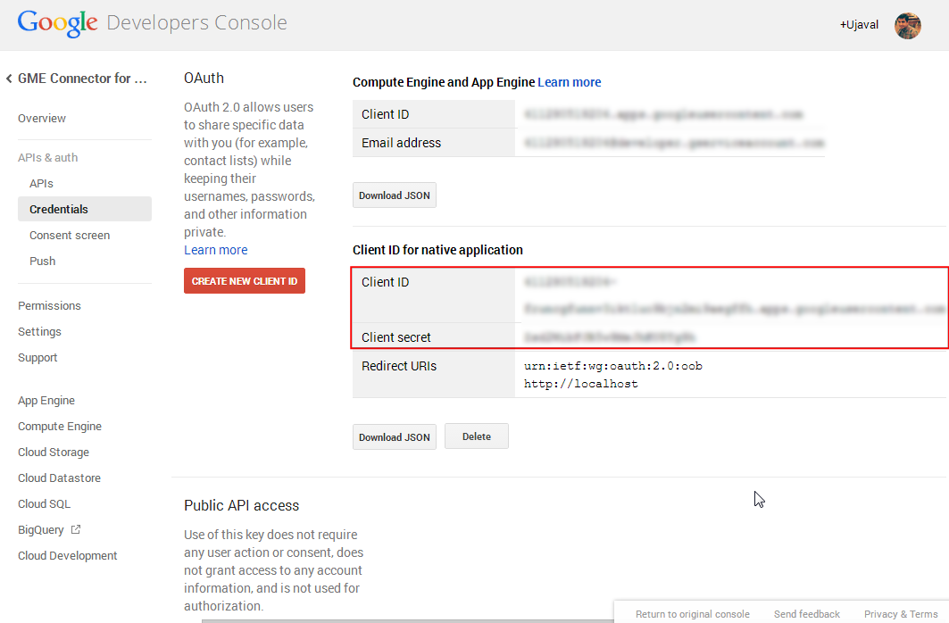The width and height of the screenshot is (949, 623).
Task: Open the user profile avatar
Action: pyautogui.click(x=907, y=25)
